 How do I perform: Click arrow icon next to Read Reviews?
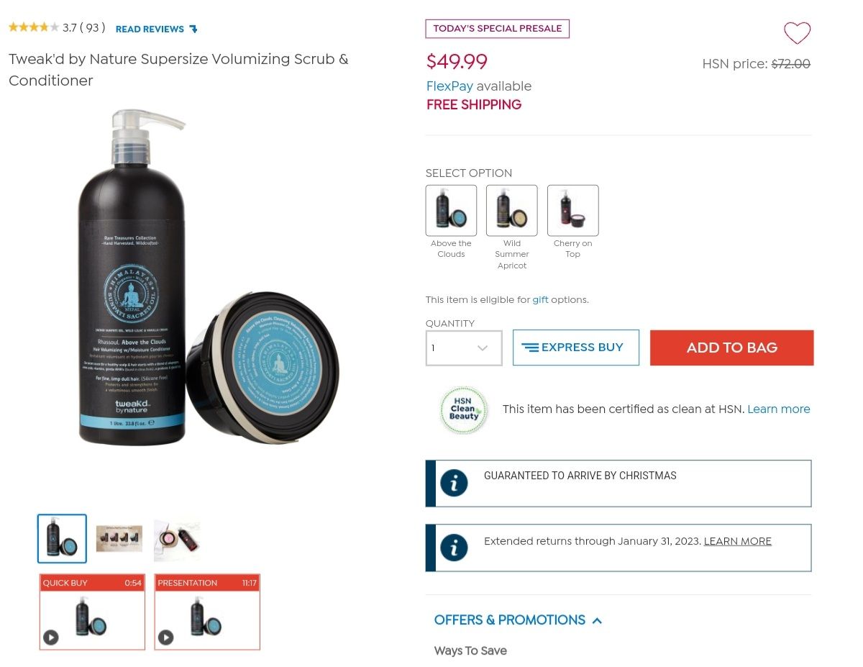pyautogui.click(x=193, y=29)
